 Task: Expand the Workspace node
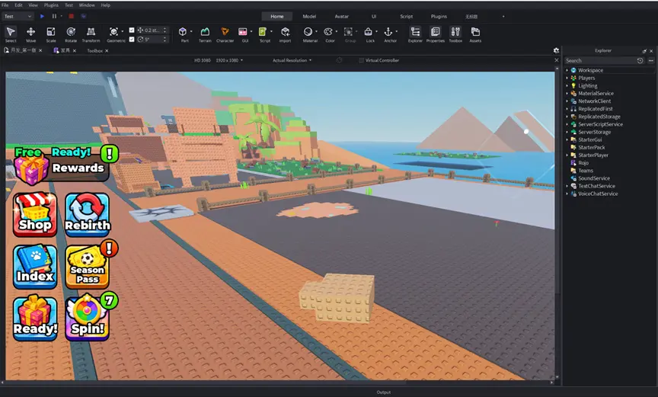567,71
